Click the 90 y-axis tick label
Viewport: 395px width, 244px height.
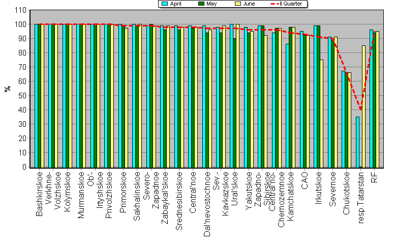(22, 39)
